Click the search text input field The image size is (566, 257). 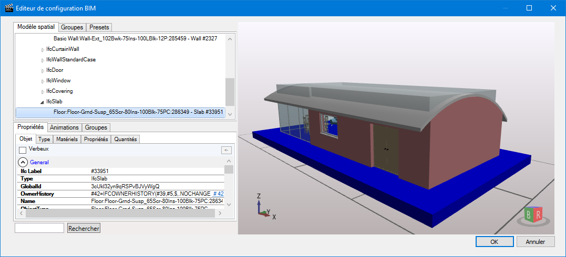pos(39,228)
